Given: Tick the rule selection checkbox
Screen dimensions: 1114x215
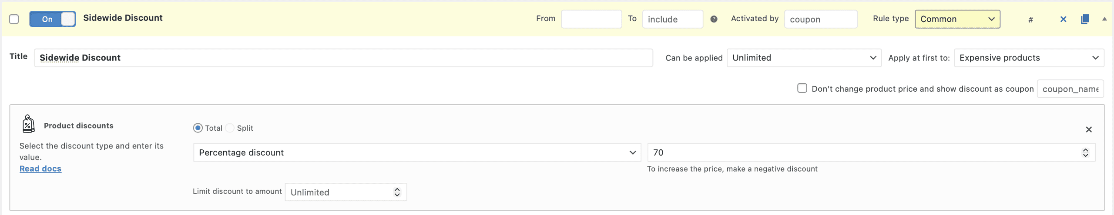Looking at the screenshot, I should click(x=14, y=19).
